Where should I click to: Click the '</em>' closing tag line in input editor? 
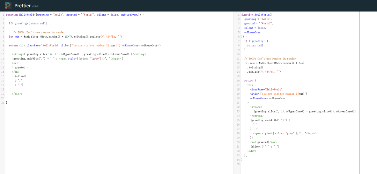click(15, 72)
